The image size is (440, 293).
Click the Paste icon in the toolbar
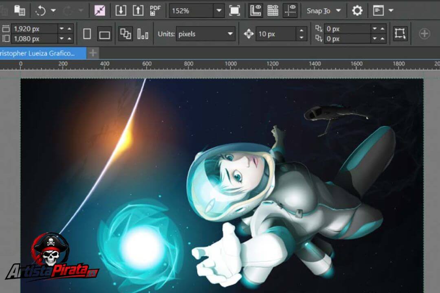[20, 11]
